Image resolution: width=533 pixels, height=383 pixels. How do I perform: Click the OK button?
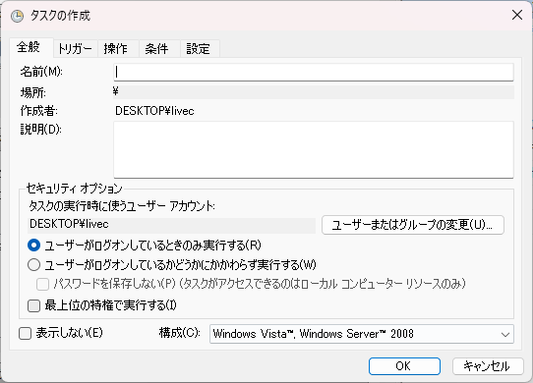[x=404, y=366]
